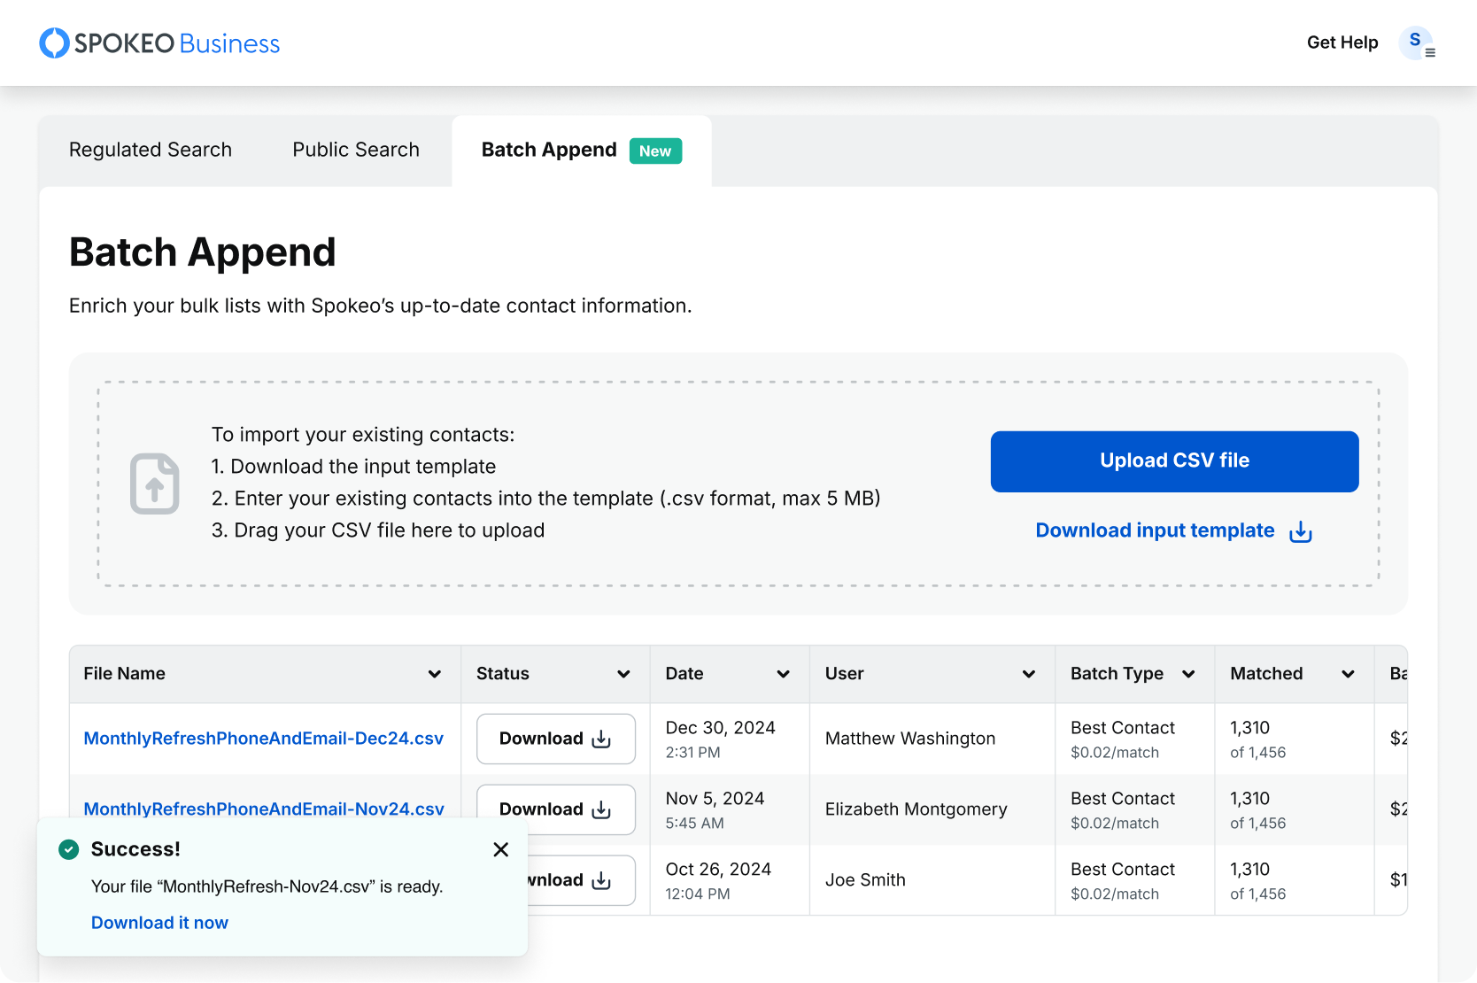1477x983 pixels.
Task: Expand the Status column dropdown
Action: click(x=623, y=674)
